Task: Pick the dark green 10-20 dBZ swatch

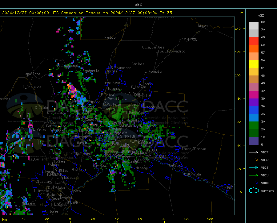Action: pos(254,133)
